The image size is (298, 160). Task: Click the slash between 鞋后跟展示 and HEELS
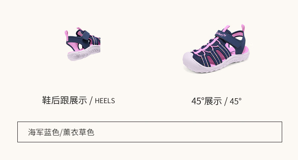coord(91,101)
